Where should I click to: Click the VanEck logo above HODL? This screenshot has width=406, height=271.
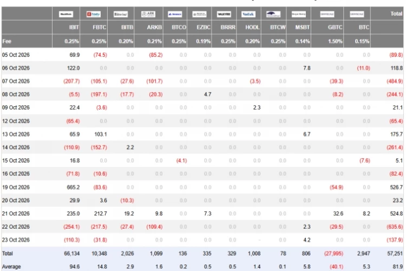pos(248,14)
